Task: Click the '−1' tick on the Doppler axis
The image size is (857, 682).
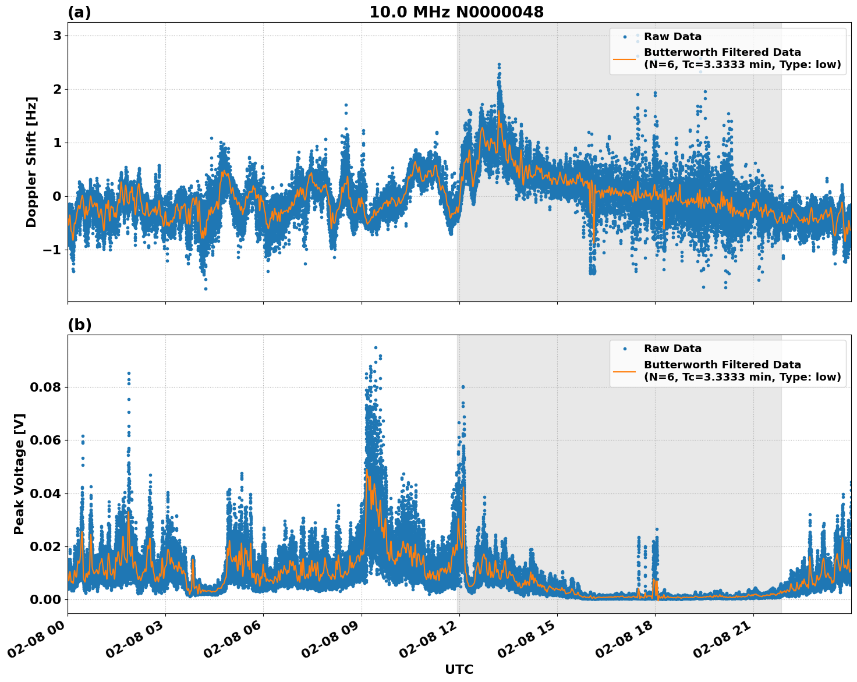Action: pos(52,250)
